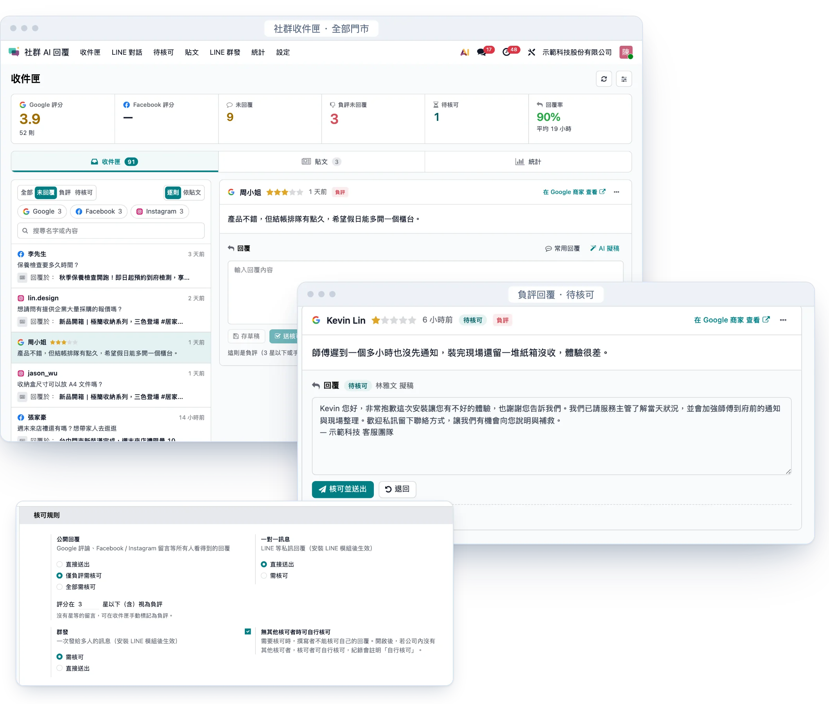Open the AI assistant icon in navbar

click(x=465, y=52)
